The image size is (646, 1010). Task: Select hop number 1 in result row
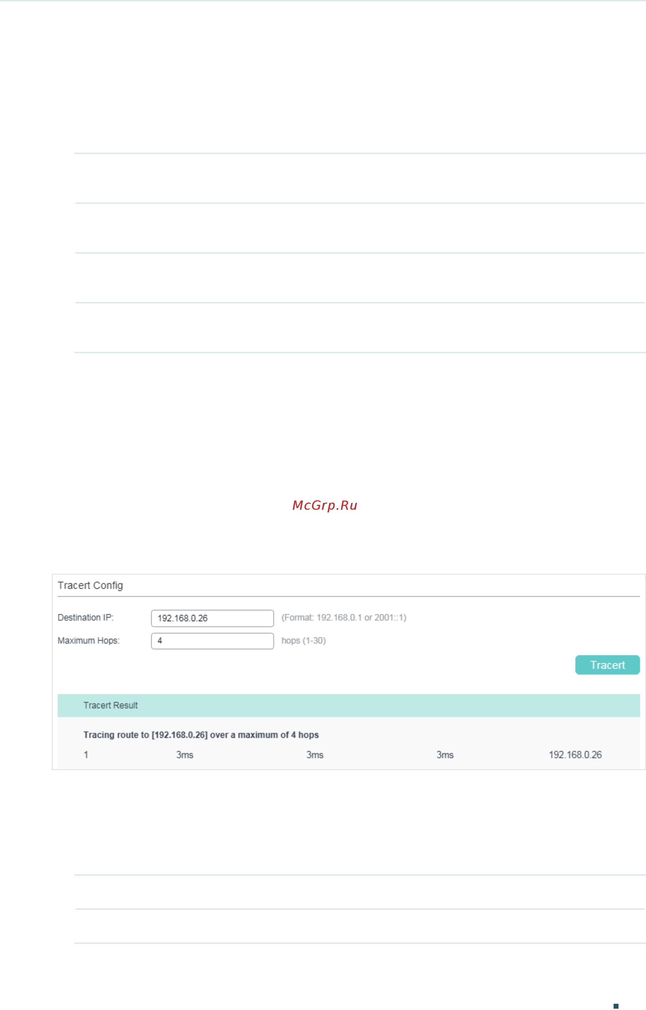[86, 755]
